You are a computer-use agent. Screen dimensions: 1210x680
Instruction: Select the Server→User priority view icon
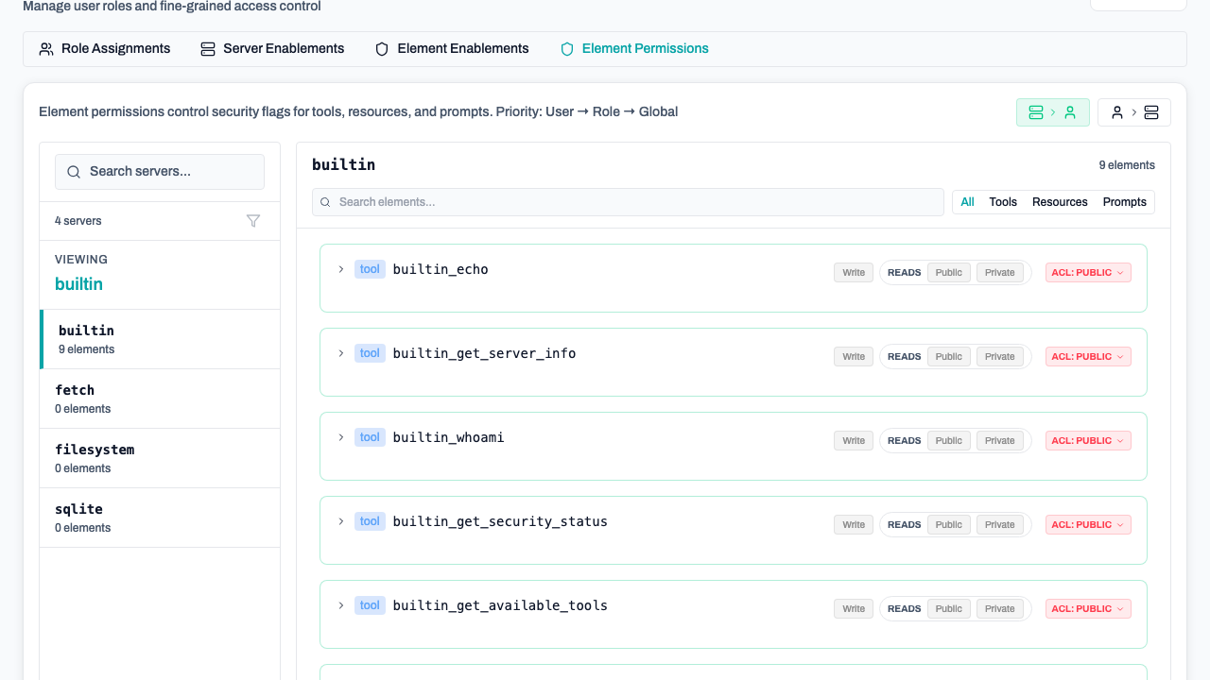1053,111
